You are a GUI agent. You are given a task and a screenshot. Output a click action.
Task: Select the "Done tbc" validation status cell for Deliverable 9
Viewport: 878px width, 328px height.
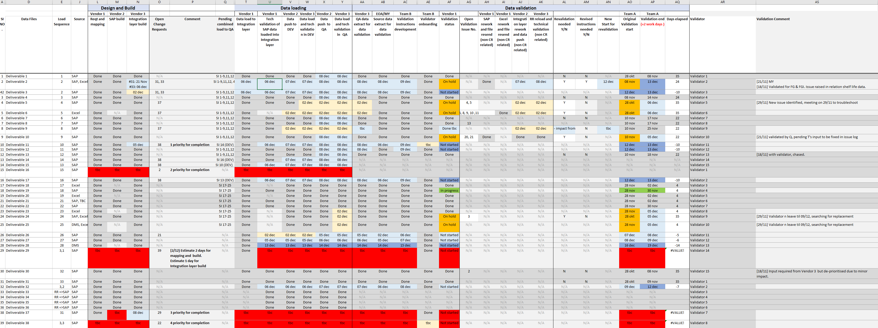point(449,128)
